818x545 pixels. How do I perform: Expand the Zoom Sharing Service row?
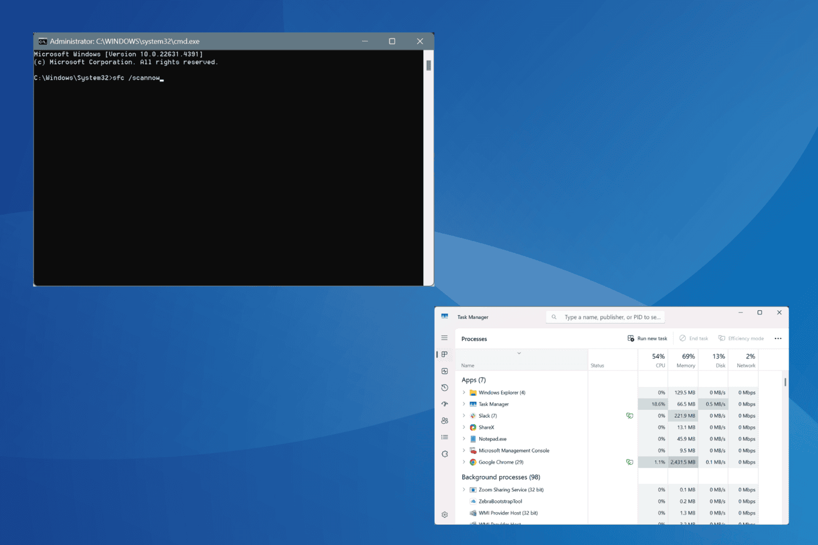point(463,490)
